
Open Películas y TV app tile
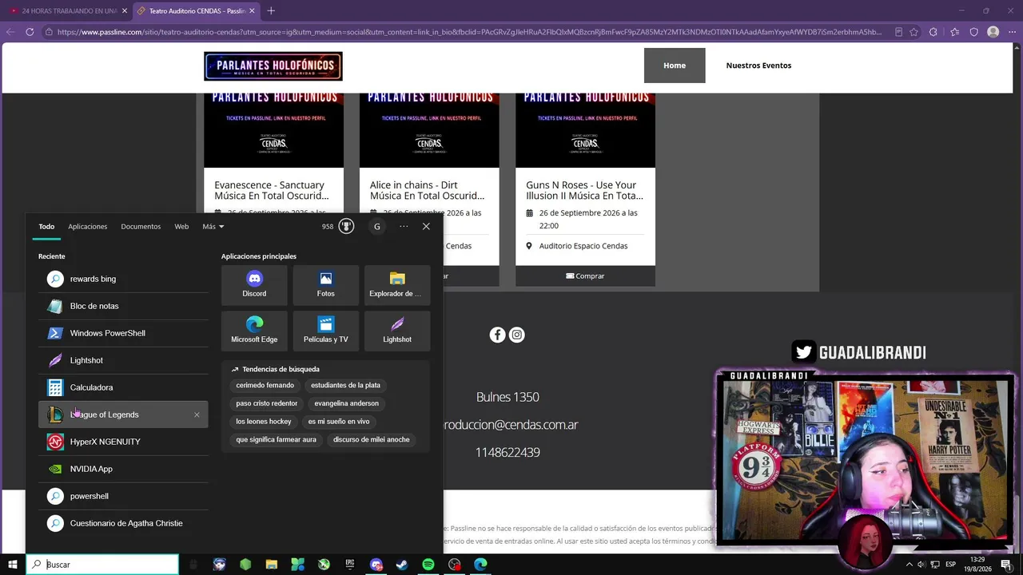click(325, 331)
